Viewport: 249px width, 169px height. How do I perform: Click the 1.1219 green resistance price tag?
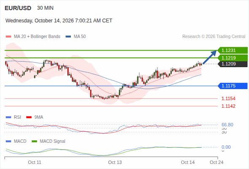[233, 58]
